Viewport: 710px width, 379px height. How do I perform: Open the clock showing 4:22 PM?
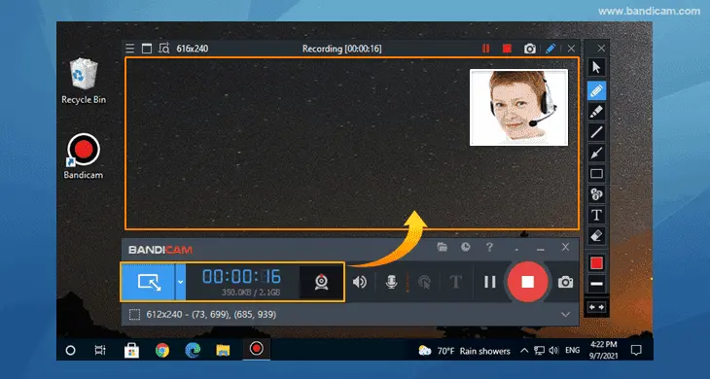tap(603, 350)
